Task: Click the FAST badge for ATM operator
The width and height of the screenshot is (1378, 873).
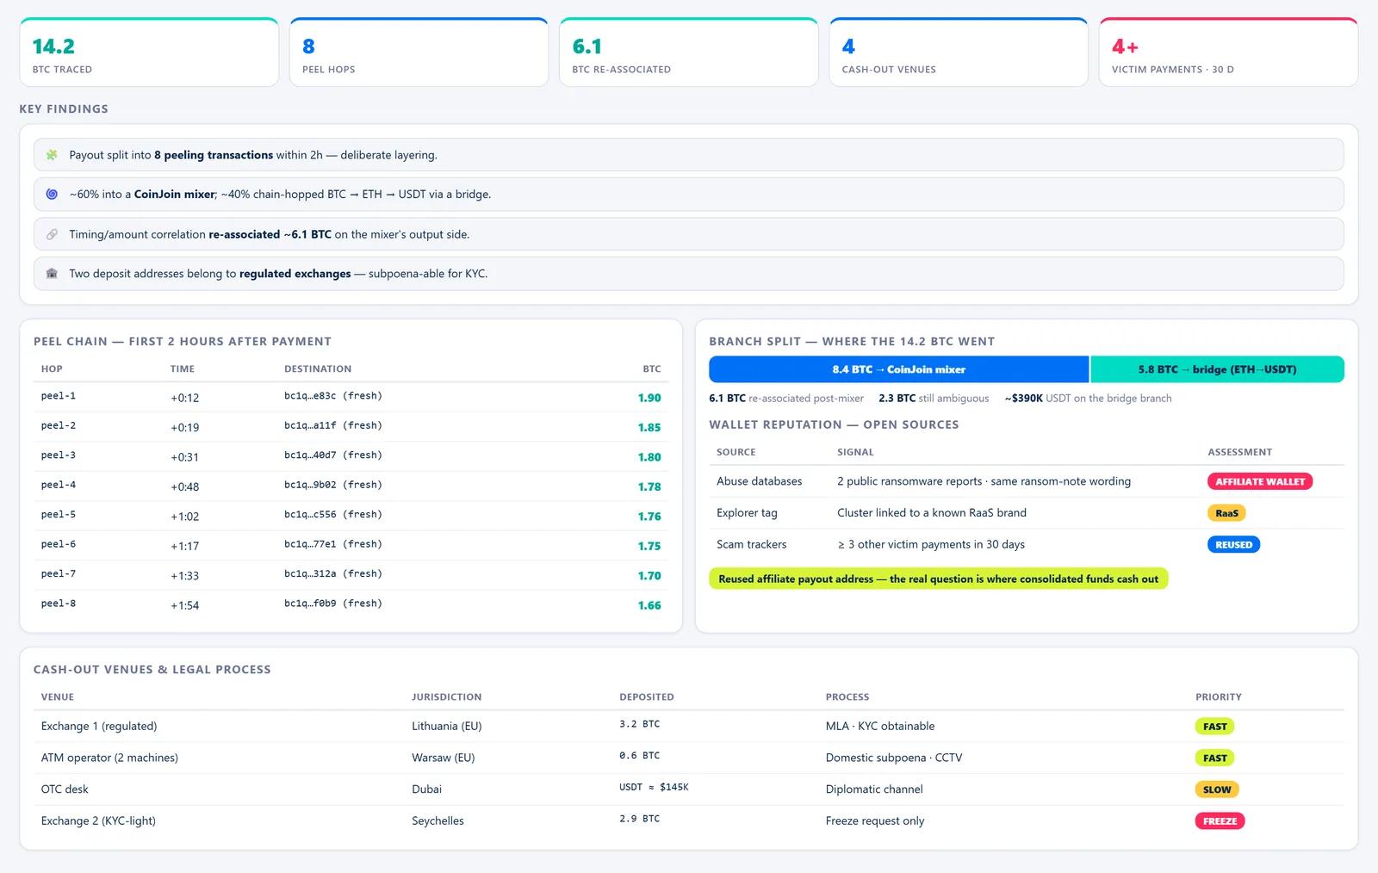Action: click(x=1214, y=758)
